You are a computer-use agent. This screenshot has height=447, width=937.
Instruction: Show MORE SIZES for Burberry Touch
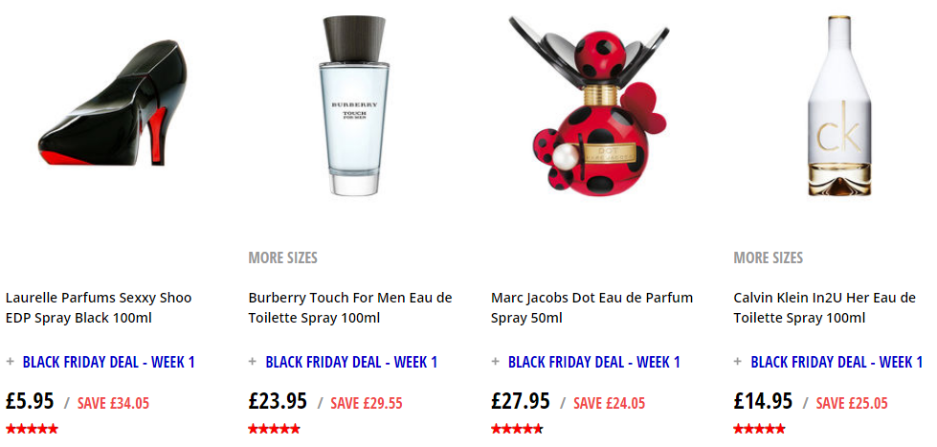(282, 257)
